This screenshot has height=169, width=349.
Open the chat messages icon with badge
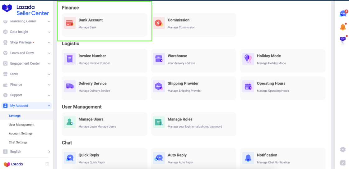click(x=343, y=13)
